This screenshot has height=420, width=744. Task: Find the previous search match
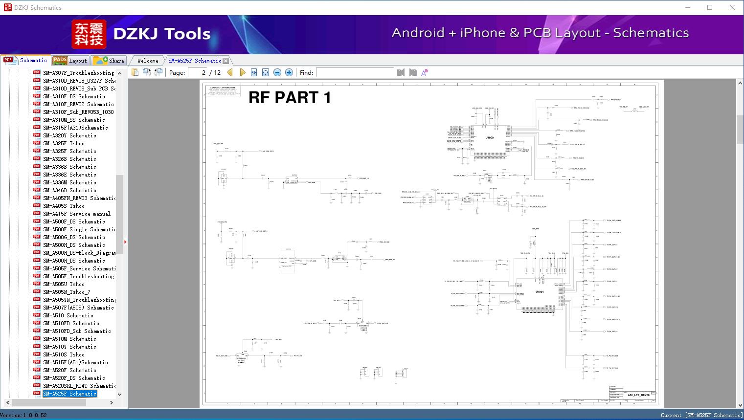coord(401,72)
